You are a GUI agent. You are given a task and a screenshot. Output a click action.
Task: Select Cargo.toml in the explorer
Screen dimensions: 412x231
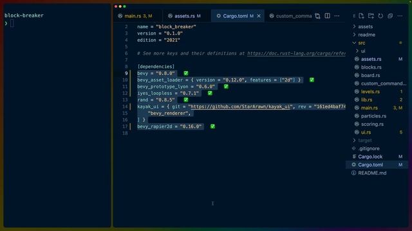[370, 164]
